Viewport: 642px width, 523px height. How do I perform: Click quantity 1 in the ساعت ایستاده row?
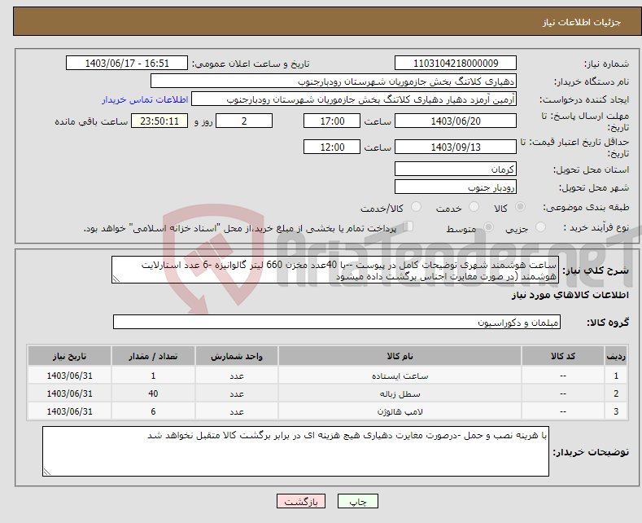coord(153,376)
